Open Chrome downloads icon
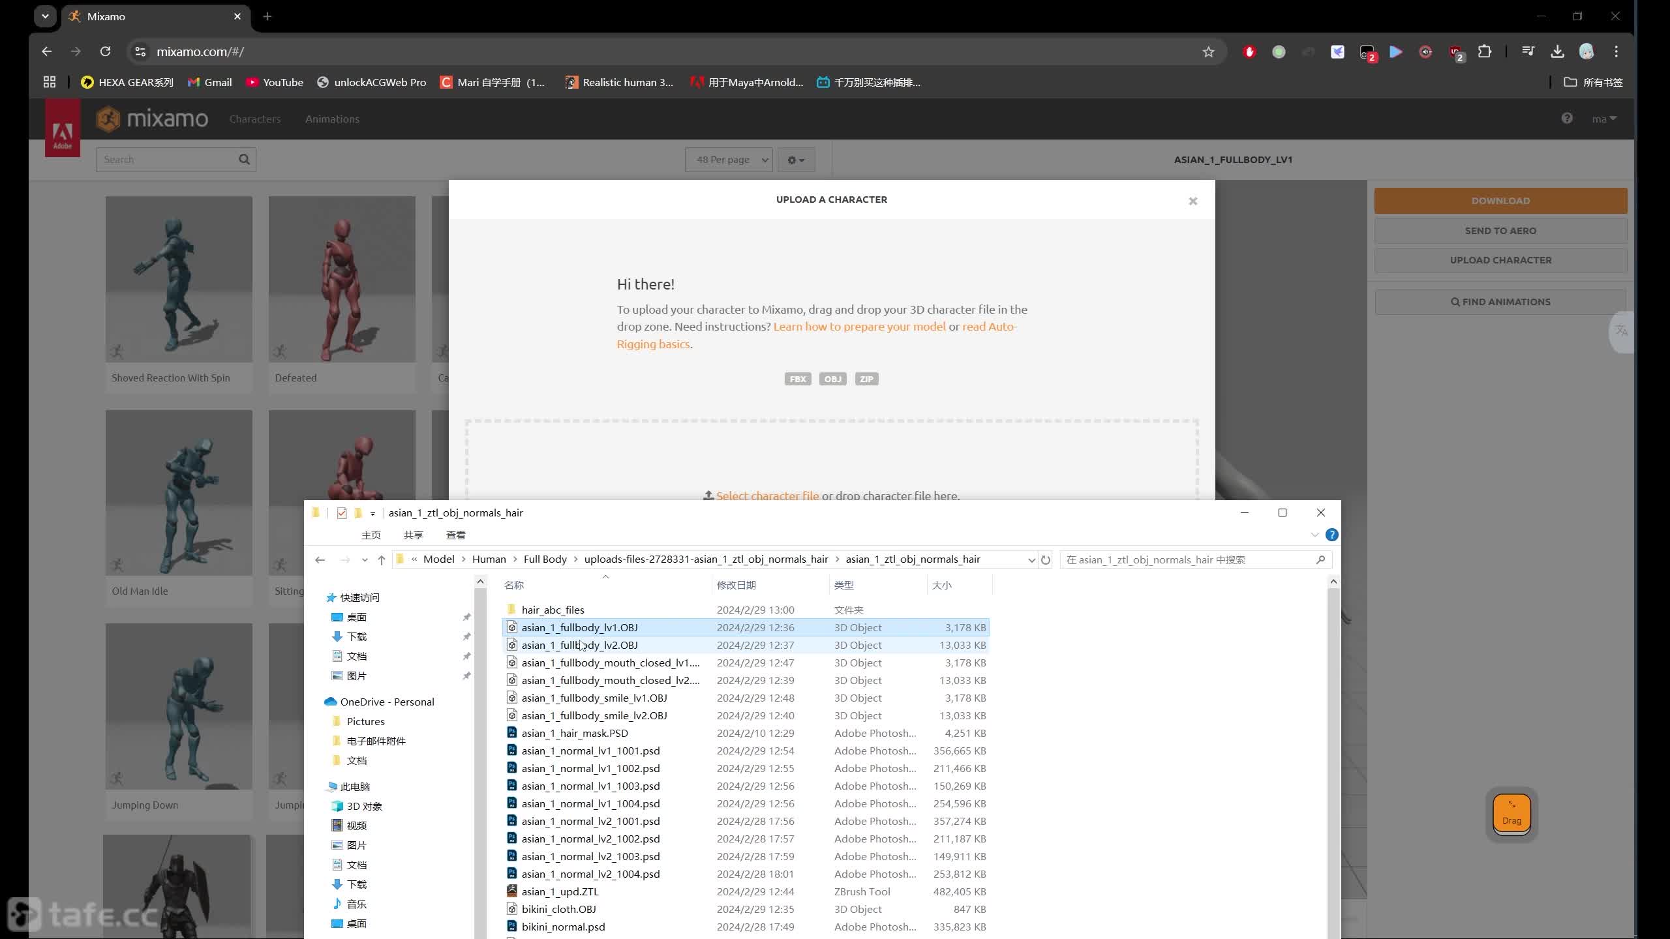This screenshot has height=939, width=1670. [x=1557, y=52]
